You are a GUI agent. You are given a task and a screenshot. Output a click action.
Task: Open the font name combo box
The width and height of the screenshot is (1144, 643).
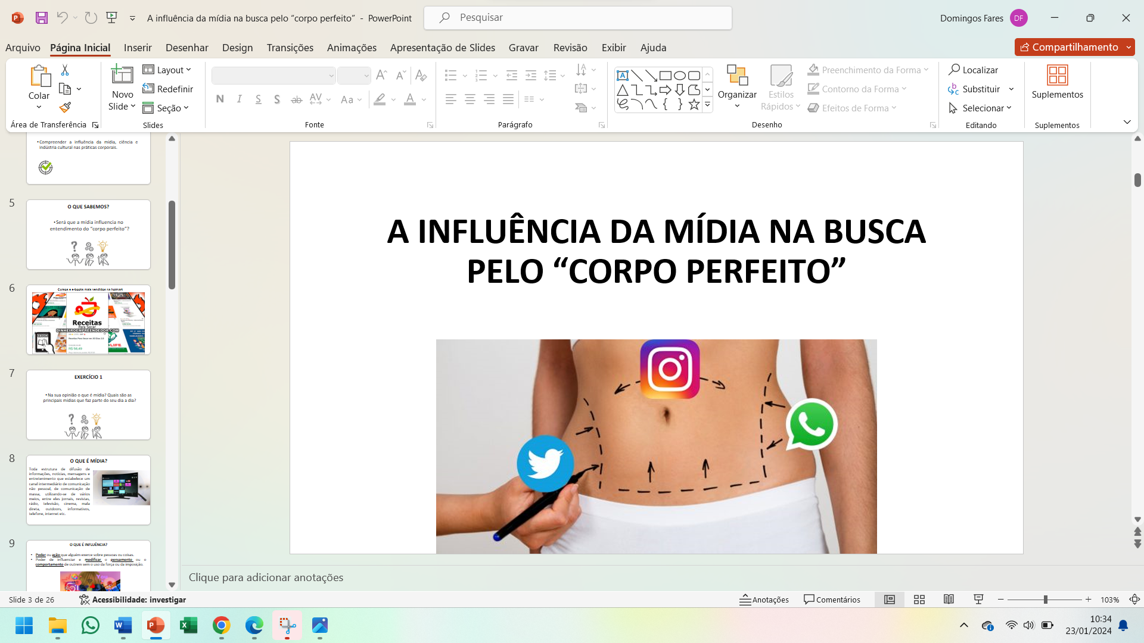click(x=273, y=76)
